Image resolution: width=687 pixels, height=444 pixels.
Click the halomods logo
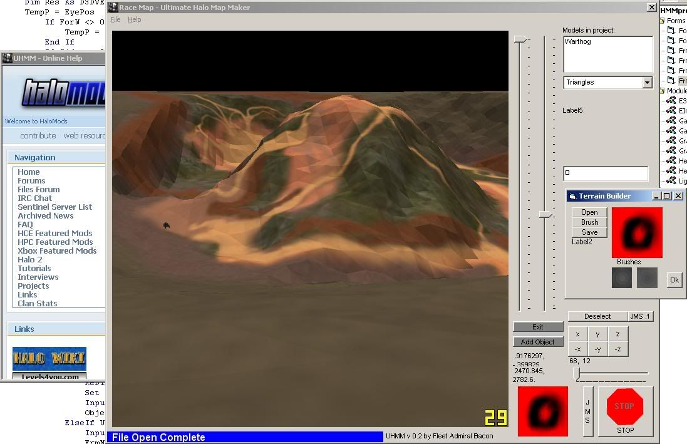coord(63,93)
